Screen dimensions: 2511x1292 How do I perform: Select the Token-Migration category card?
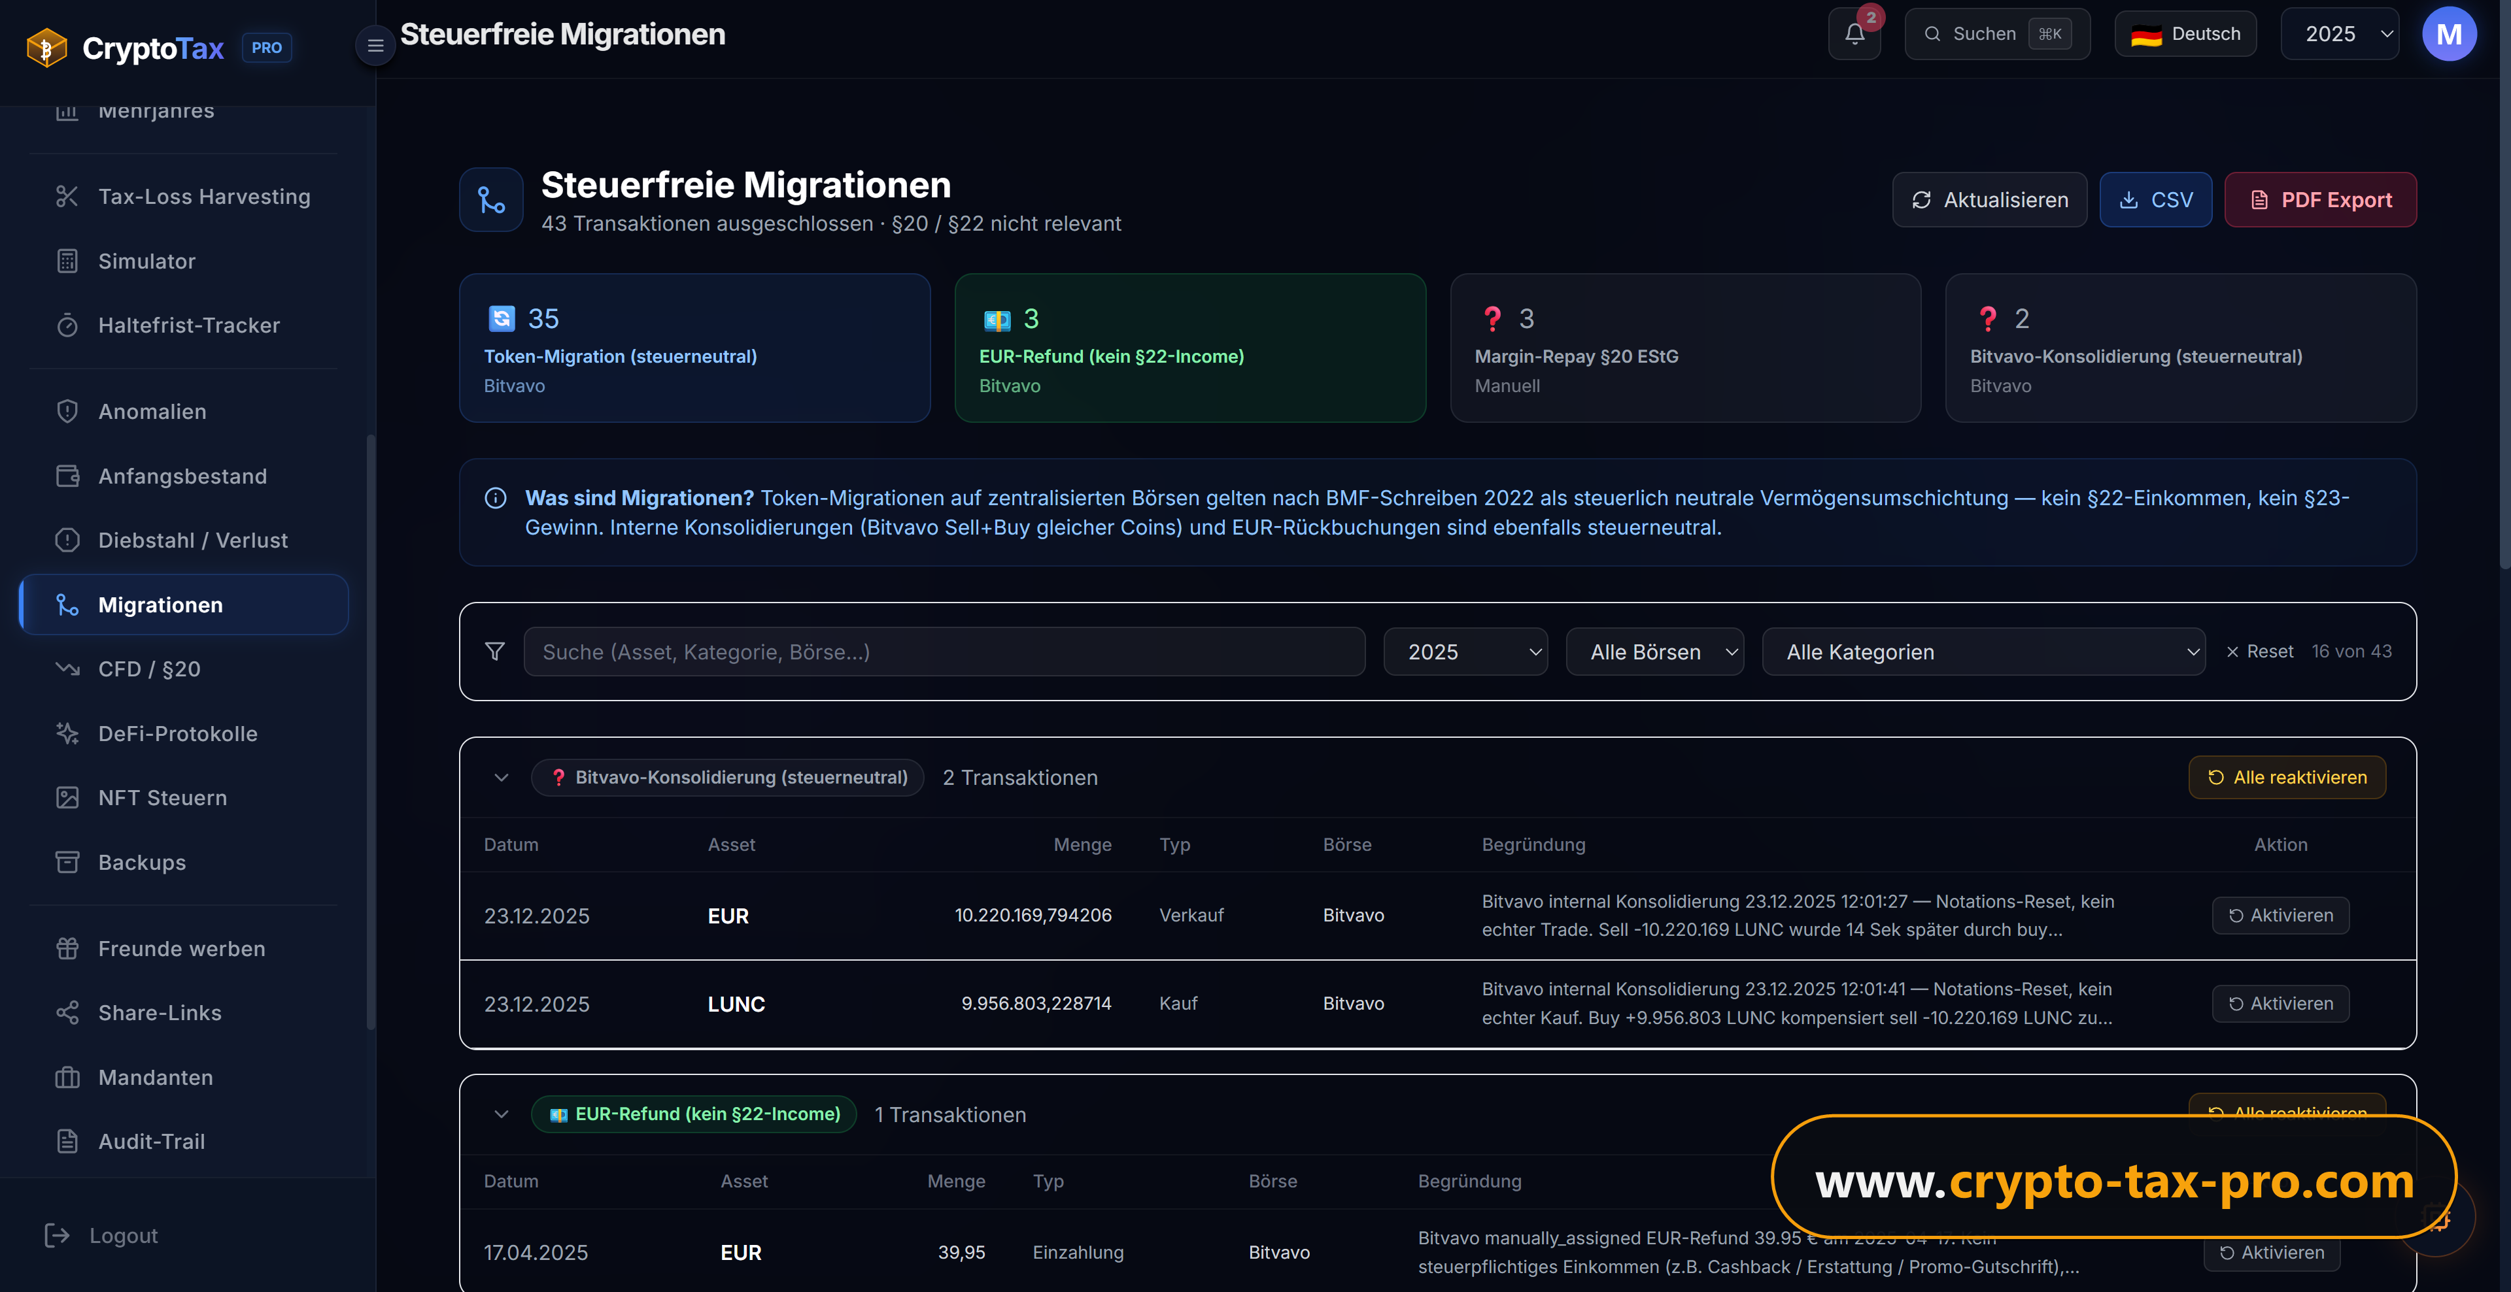[x=695, y=348]
